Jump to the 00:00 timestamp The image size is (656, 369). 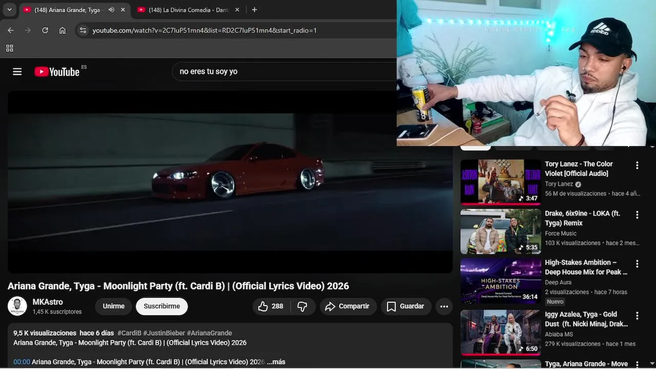pyautogui.click(x=22, y=362)
